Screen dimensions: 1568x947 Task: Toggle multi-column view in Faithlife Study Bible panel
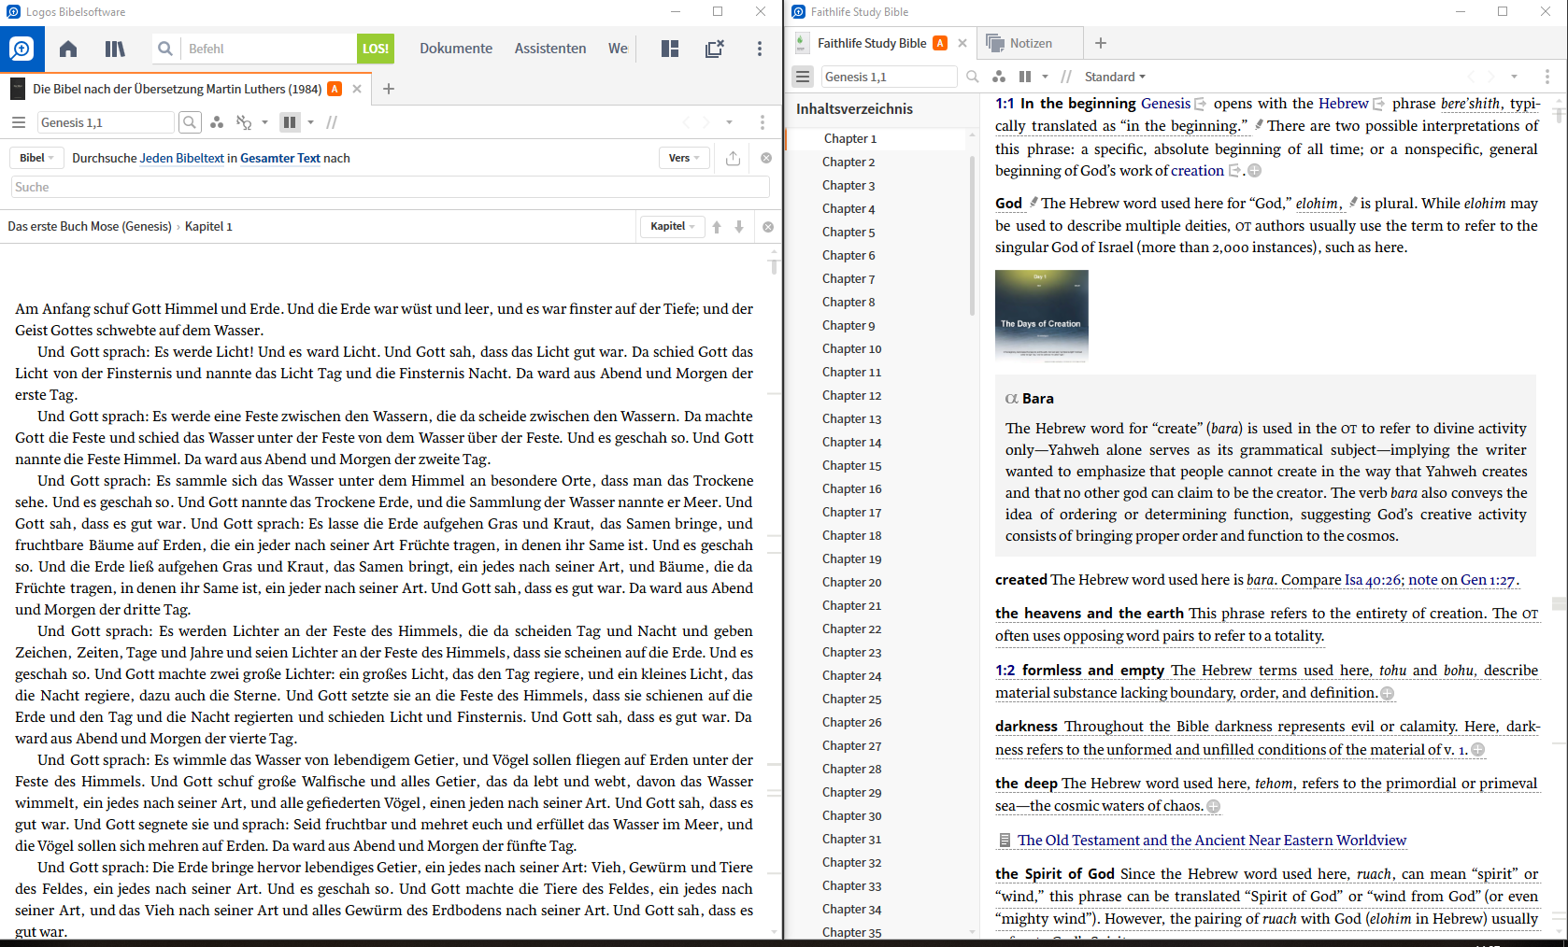(x=1025, y=77)
